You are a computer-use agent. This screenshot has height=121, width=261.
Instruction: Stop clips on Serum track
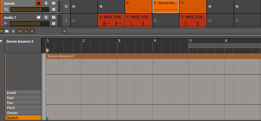pyautogui.click(x=66, y=7)
